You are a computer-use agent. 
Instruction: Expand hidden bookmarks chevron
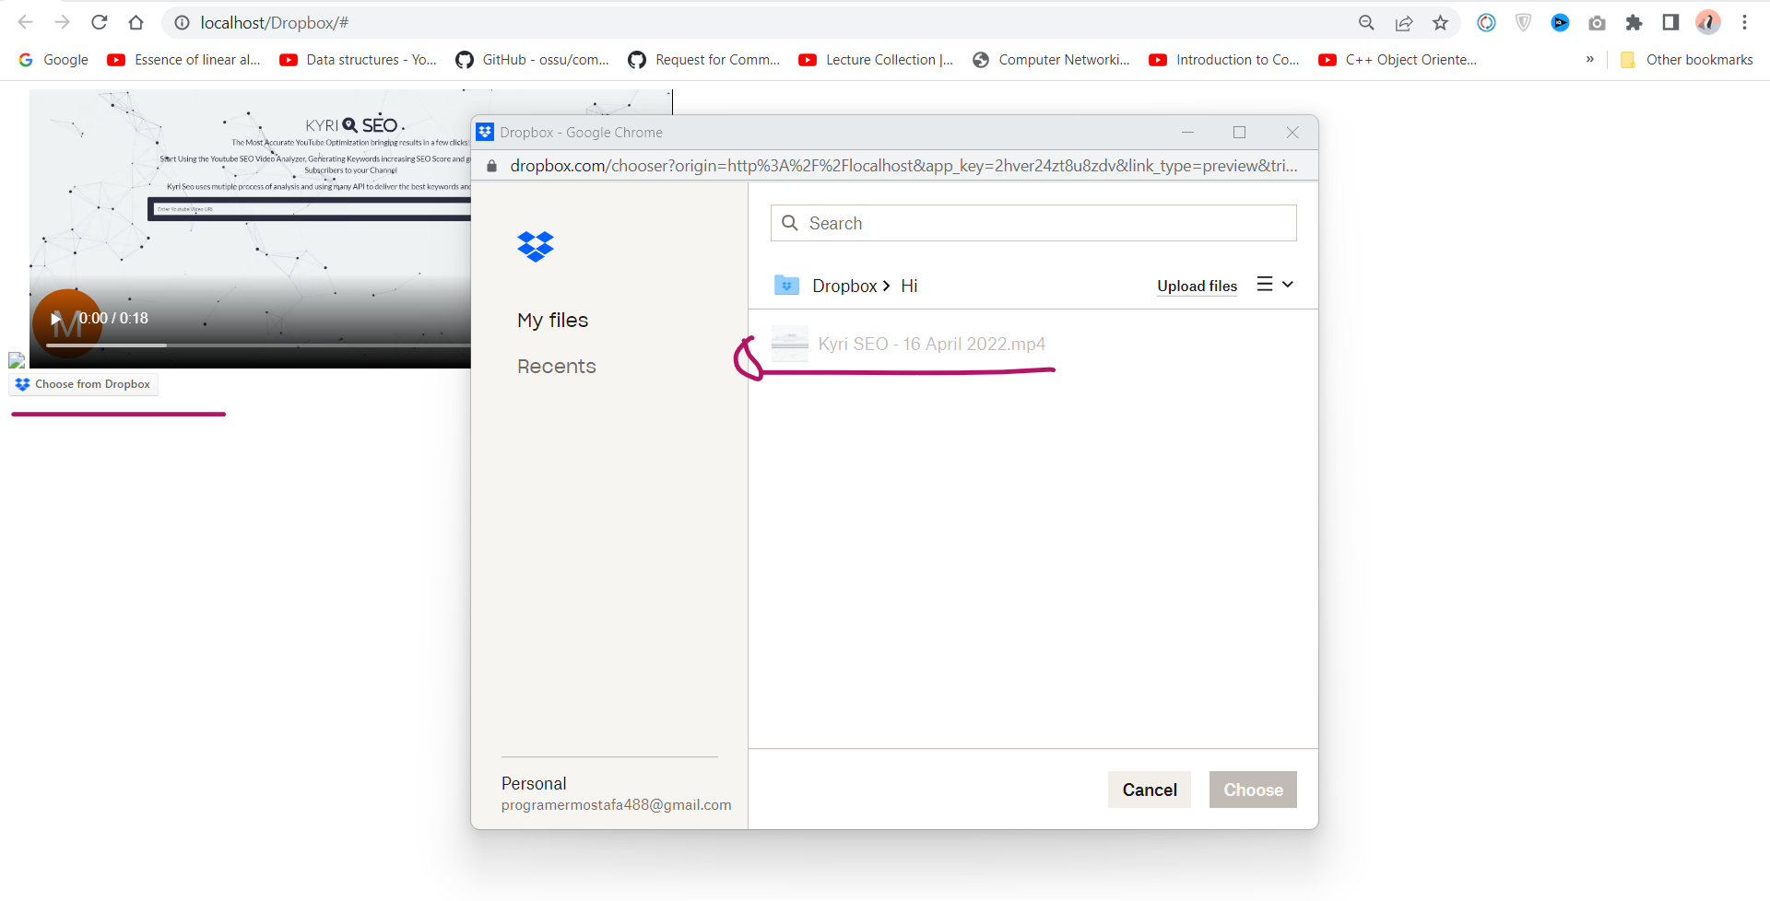[1589, 60]
